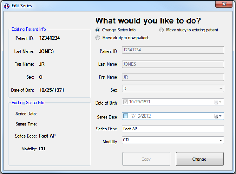The image size is (236, 174).
Task: Click the Existing Patient Info group heading
Action: click(28, 29)
